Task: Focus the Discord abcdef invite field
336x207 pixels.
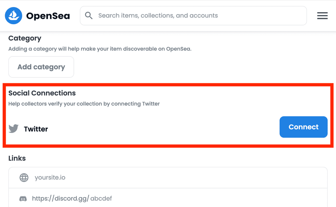Action: coord(168,199)
